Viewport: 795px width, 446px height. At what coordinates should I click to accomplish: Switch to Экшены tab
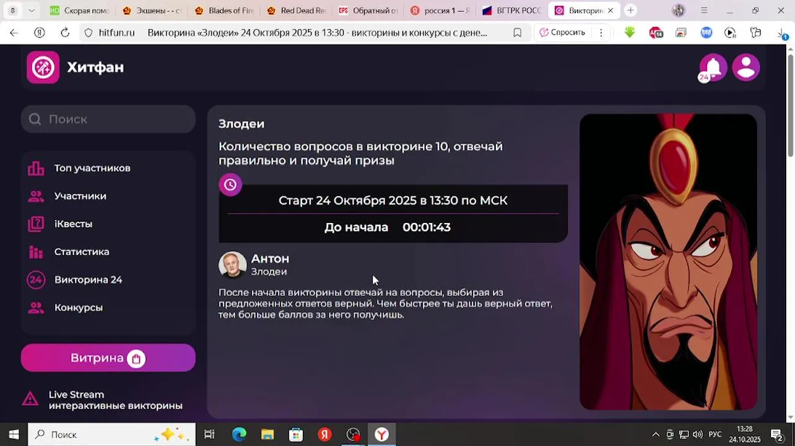(x=151, y=11)
